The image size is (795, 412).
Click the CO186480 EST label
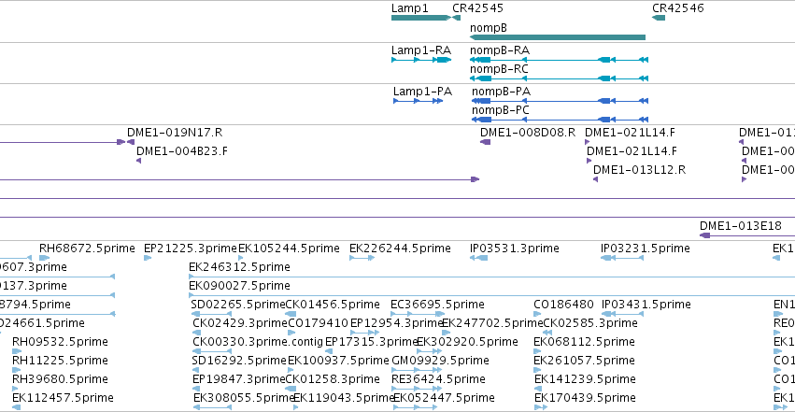pyautogui.click(x=564, y=305)
